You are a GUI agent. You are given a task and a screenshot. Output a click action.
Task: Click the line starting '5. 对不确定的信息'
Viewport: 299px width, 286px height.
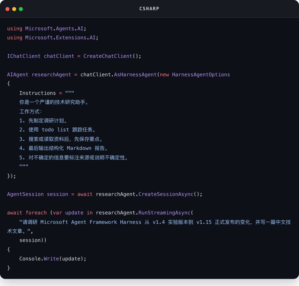click(74, 158)
